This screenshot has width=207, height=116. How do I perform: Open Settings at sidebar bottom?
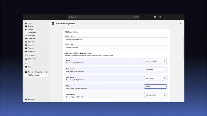[x=31, y=99]
